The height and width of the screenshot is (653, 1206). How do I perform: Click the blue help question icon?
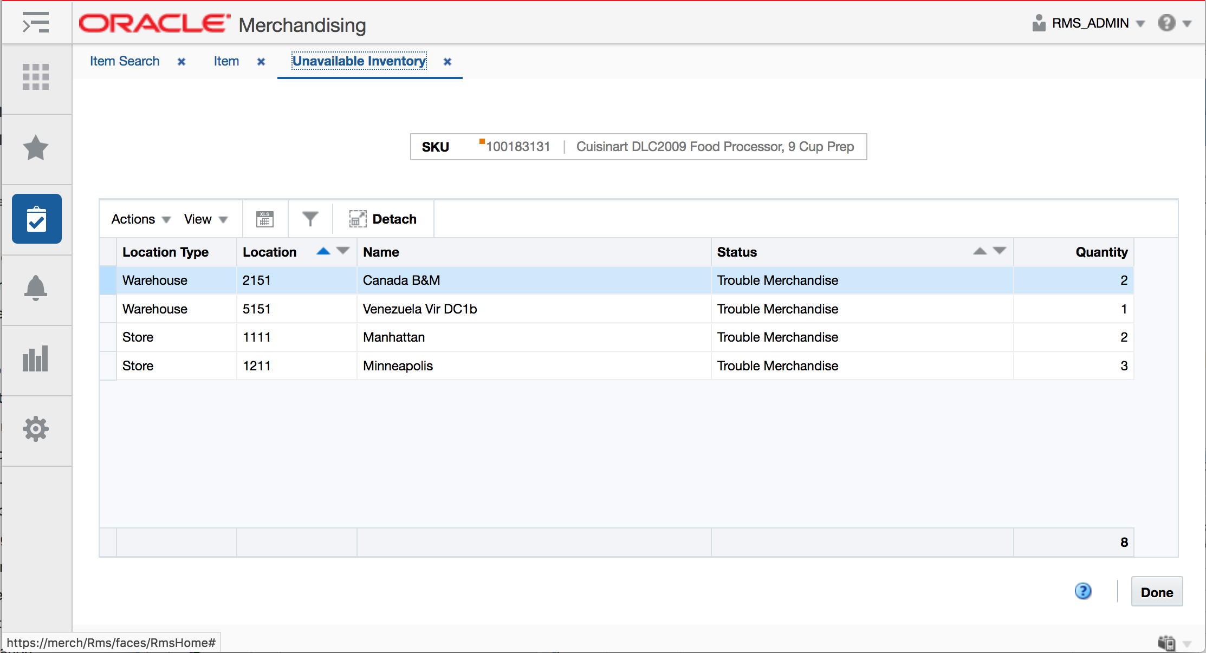pyautogui.click(x=1083, y=591)
